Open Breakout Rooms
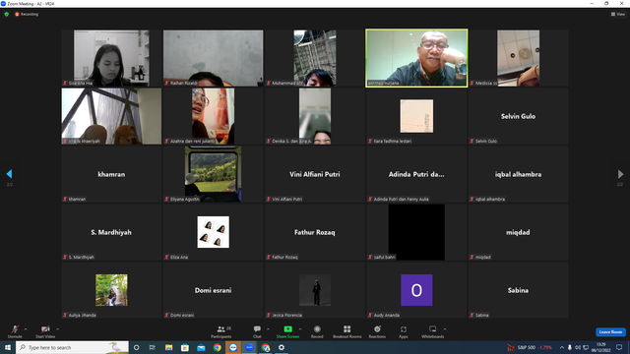Viewport: 630px width, 354px height. (347, 331)
